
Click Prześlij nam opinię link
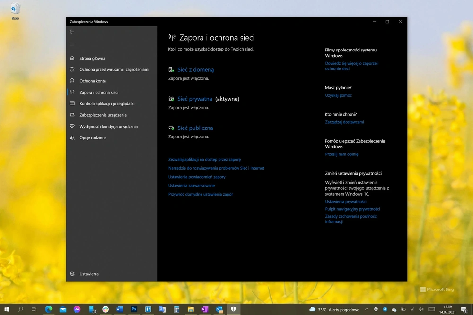point(342,154)
